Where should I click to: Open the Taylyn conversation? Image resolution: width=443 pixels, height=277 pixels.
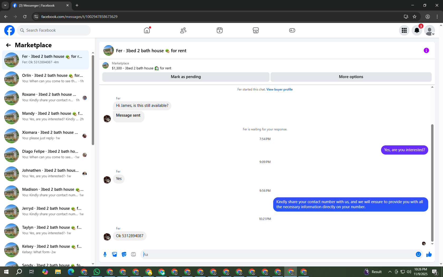pyautogui.click(x=45, y=231)
